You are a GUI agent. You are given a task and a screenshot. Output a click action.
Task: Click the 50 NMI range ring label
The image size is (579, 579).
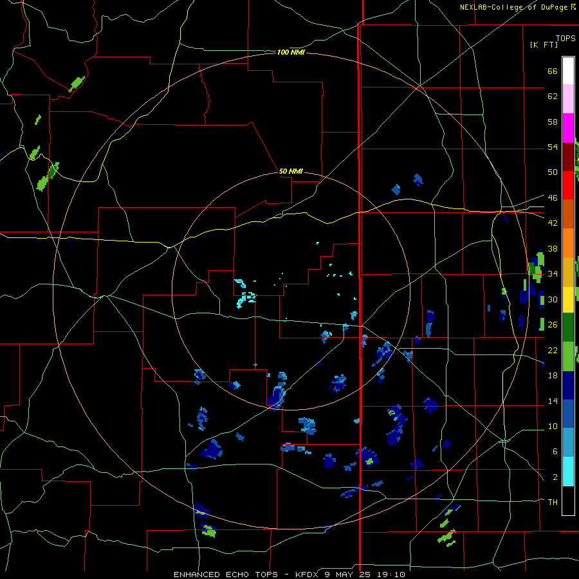[291, 171]
